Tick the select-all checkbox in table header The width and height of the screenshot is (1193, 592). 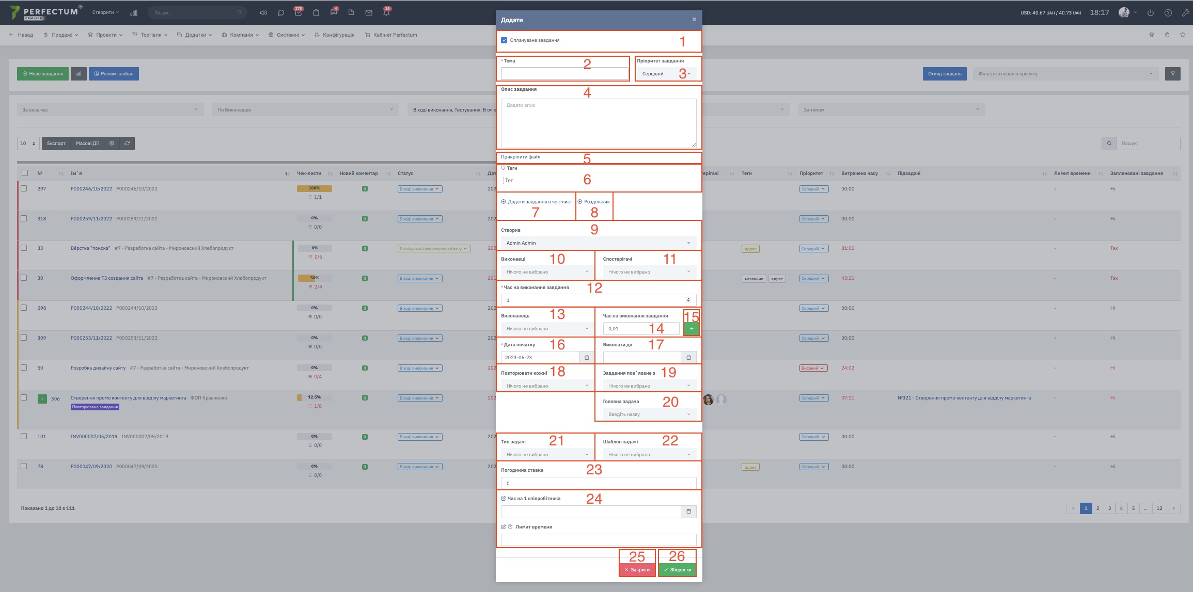click(x=24, y=173)
